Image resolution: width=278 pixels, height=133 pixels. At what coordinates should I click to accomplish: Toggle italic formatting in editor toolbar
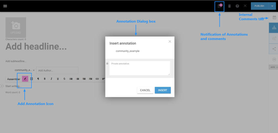click(x=51, y=79)
